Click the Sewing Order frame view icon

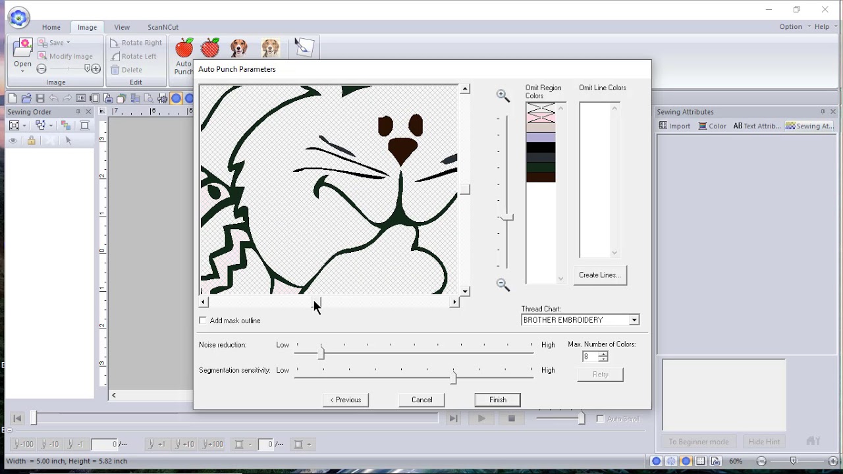pyautogui.click(x=14, y=126)
